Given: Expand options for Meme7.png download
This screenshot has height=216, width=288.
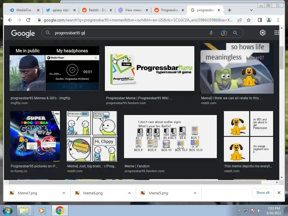Looking at the screenshot, I should (64, 193).
